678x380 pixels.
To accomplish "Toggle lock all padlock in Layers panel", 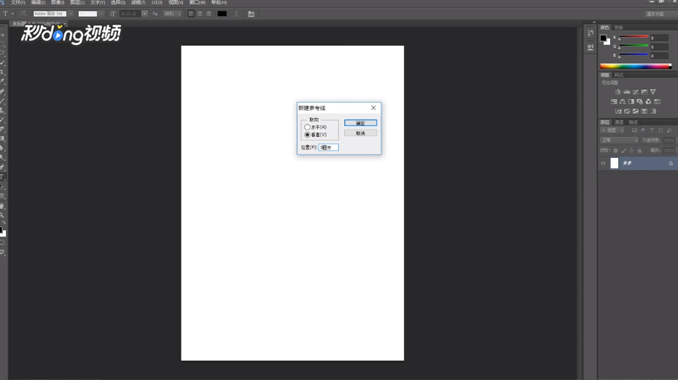I will (639, 150).
